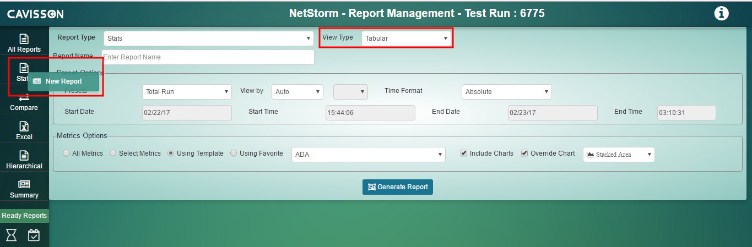Click the Time Format label

click(403, 91)
